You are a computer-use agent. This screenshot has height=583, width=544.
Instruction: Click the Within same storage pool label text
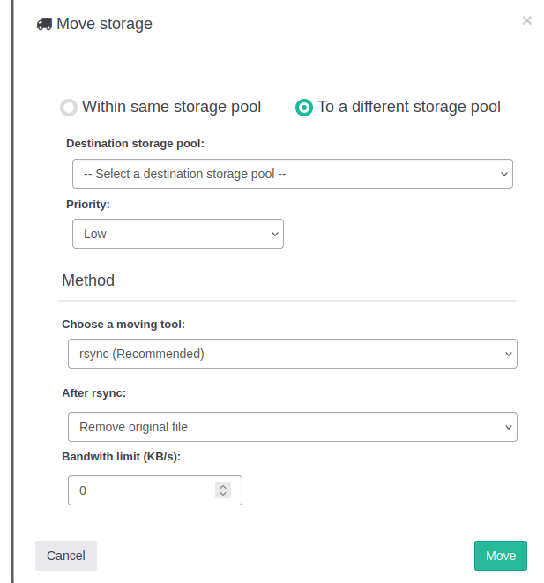tap(171, 108)
